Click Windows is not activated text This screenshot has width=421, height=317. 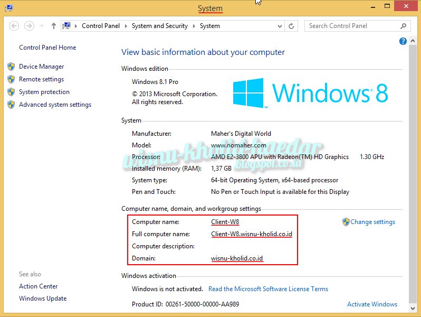pyautogui.click(x=167, y=289)
